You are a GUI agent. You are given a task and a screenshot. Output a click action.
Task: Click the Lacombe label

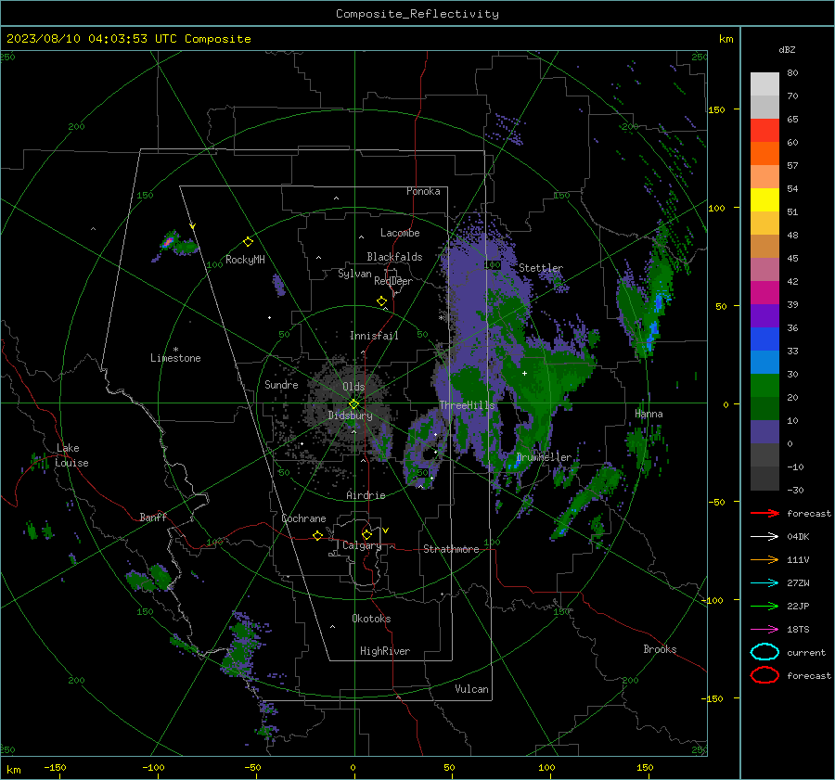(400, 233)
